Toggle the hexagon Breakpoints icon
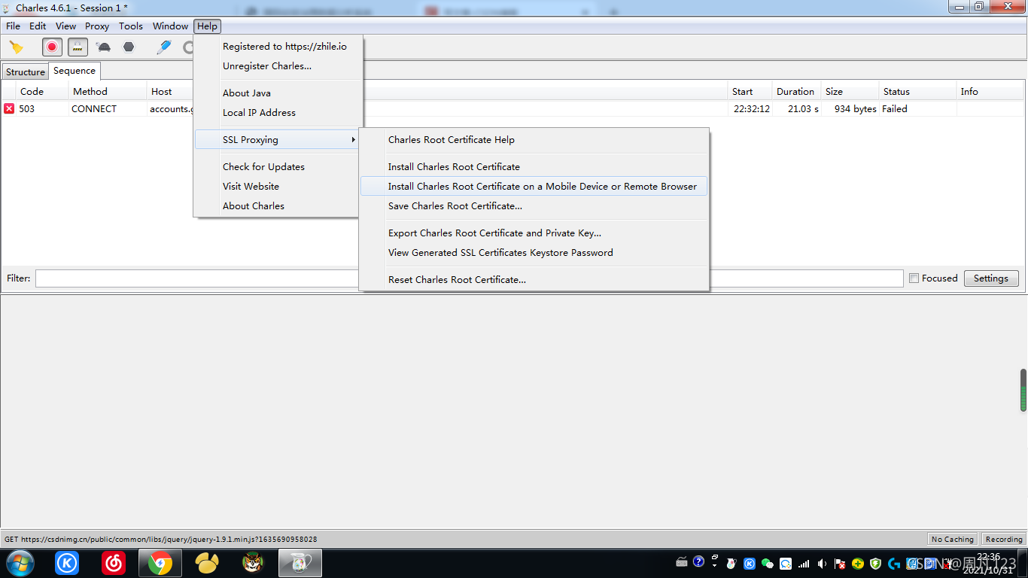1028x578 pixels. [x=129, y=47]
